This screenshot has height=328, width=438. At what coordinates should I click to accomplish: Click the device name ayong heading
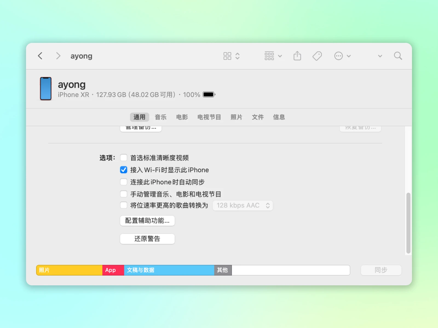72,85
